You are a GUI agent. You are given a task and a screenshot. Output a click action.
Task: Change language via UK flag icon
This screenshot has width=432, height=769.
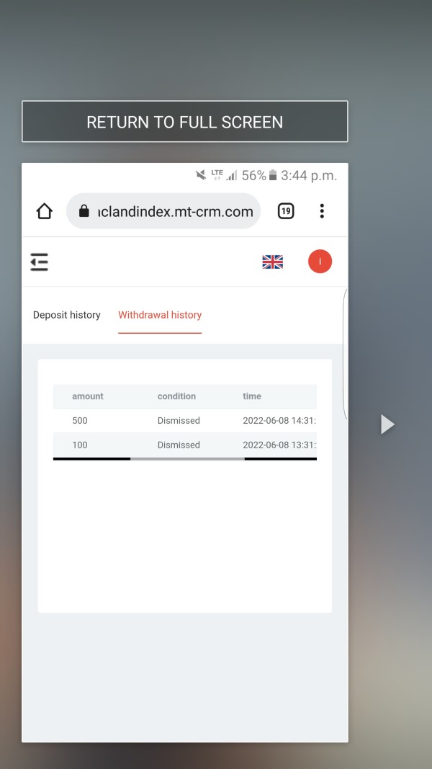coord(272,262)
